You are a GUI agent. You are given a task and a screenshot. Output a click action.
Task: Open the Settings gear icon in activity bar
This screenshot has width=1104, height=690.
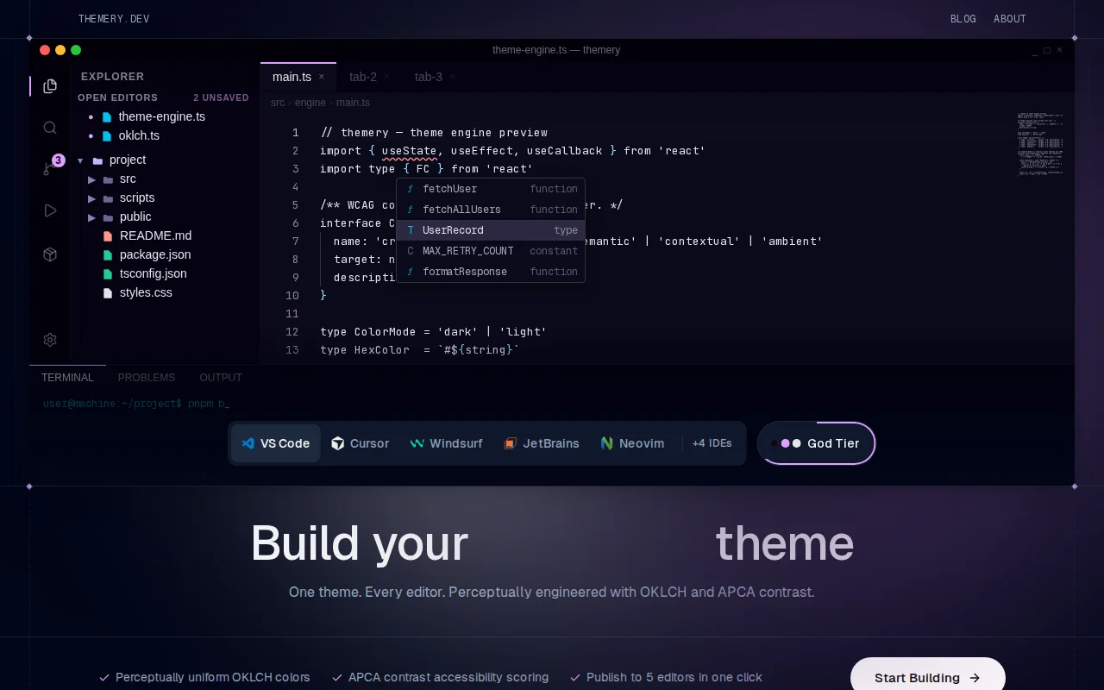pos(50,340)
